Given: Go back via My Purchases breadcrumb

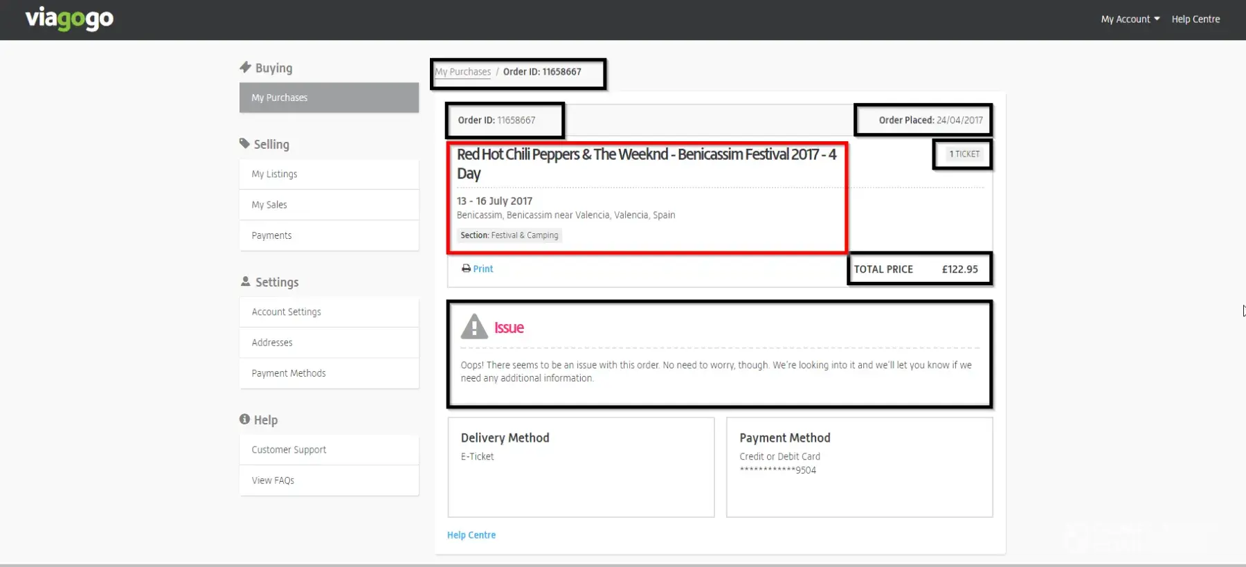Looking at the screenshot, I should [x=462, y=72].
